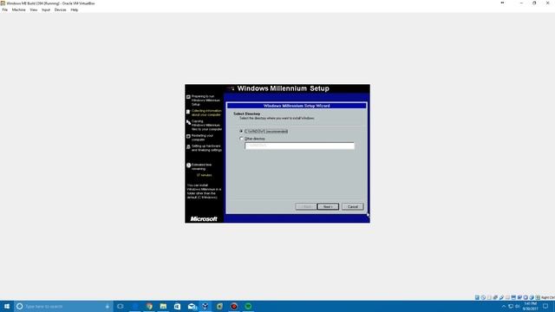Open the Action Center notifications

545,306
